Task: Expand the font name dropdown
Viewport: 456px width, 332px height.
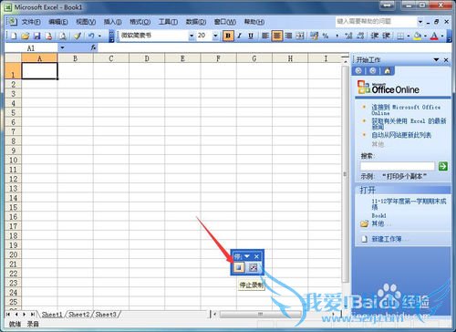Action: click(192, 36)
